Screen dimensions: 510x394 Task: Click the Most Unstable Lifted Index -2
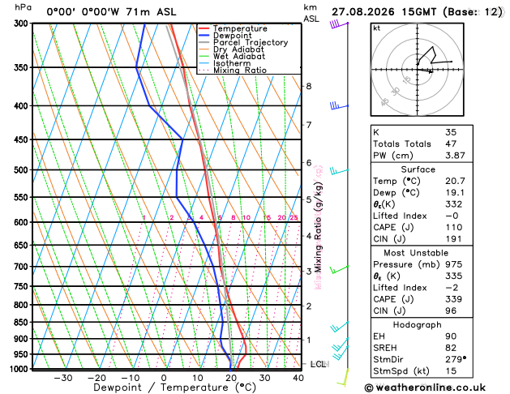[452, 288]
